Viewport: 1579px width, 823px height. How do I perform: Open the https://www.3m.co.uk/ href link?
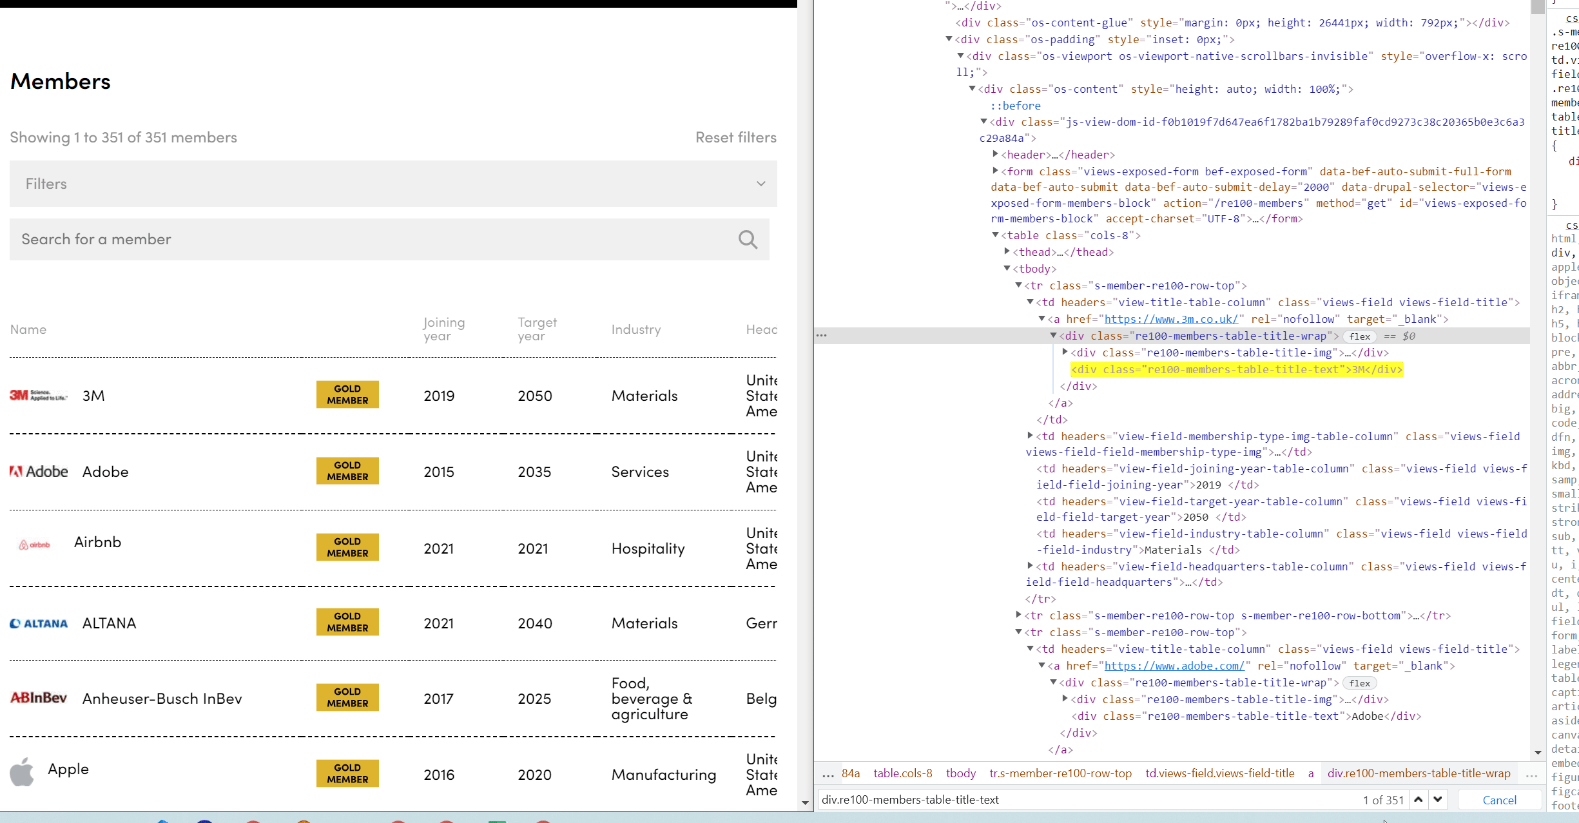1171,319
